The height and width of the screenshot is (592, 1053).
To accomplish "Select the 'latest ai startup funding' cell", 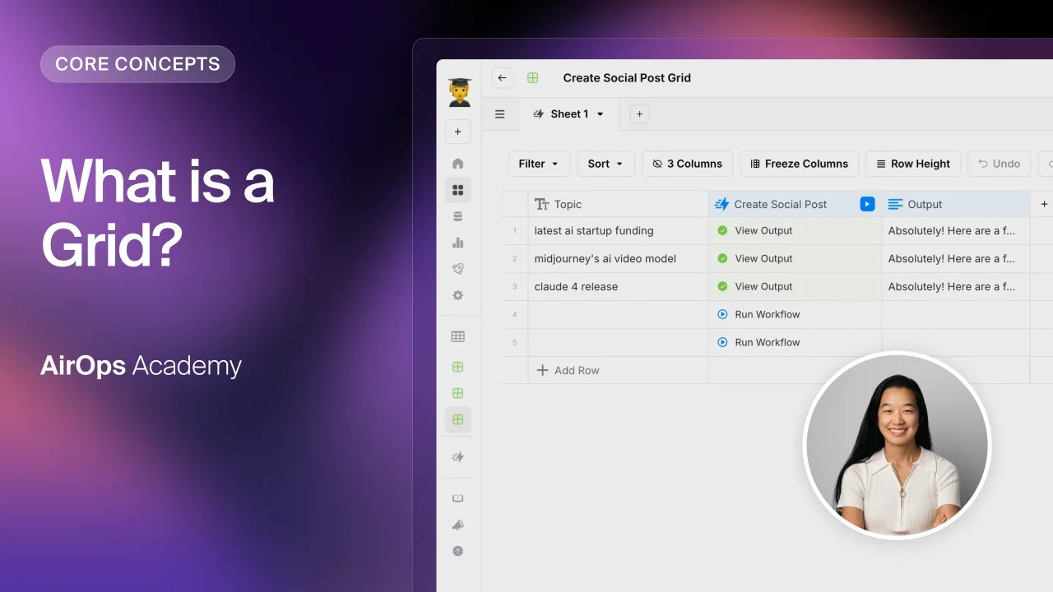I will [618, 231].
